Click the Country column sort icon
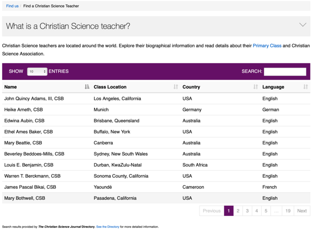This screenshot has height=231, width=313. [256, 87]
